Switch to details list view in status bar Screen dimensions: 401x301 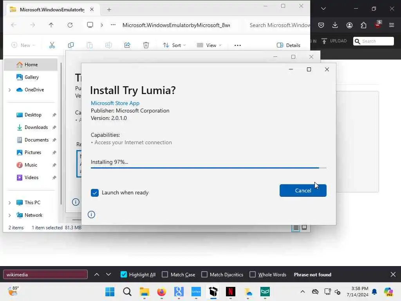tap(296, 228)
